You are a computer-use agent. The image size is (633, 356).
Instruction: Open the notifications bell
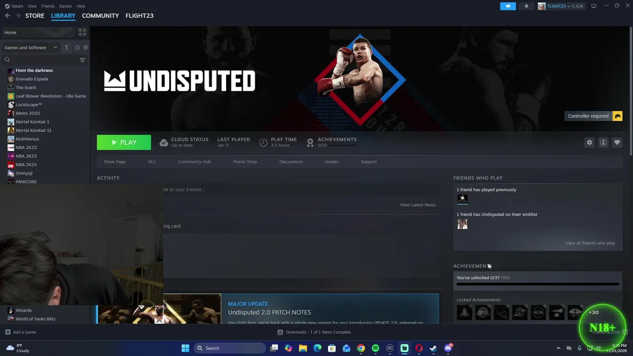526,6
